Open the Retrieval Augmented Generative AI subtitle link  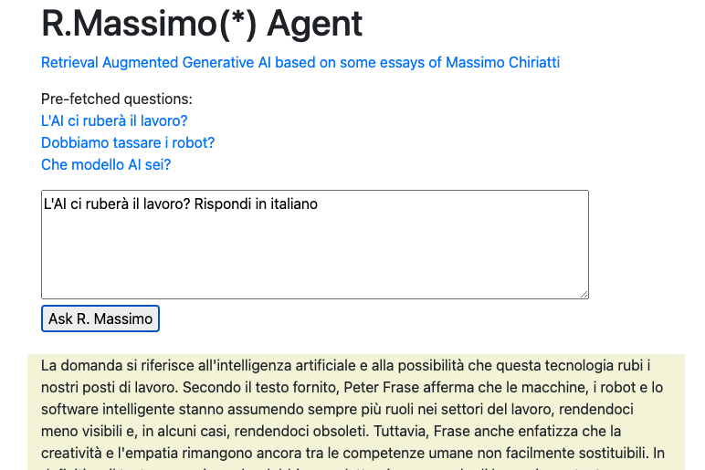click(x=300, y=63)
